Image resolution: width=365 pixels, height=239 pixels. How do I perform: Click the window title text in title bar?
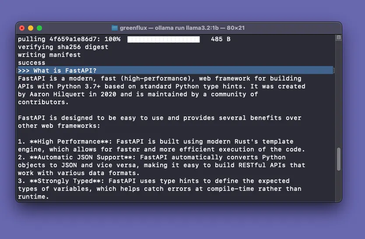(x=182, y=28)
